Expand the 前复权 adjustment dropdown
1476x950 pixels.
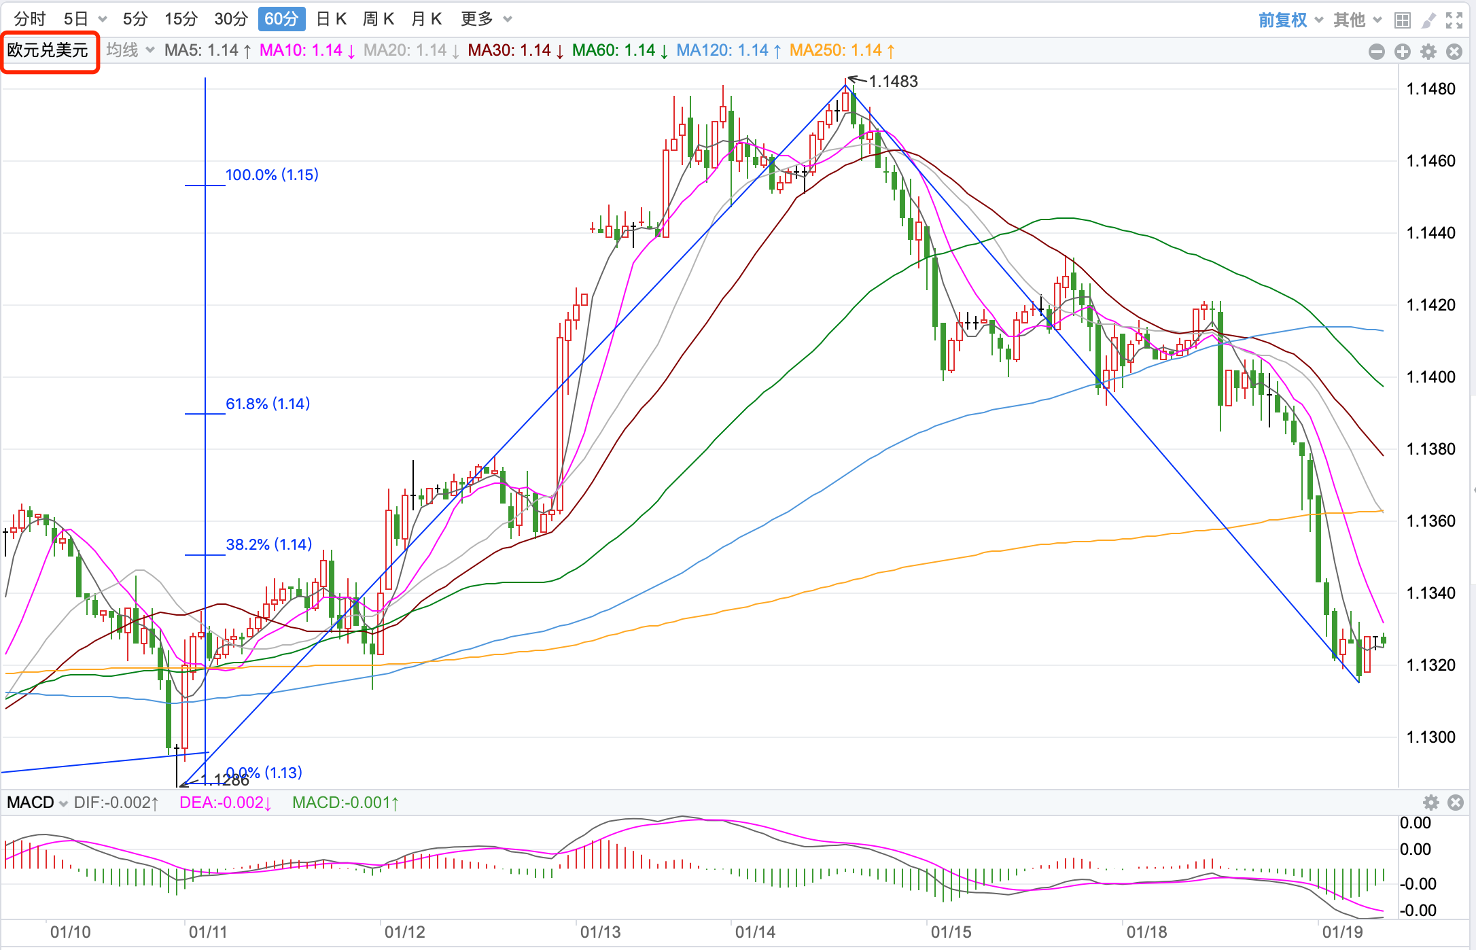1290,20
